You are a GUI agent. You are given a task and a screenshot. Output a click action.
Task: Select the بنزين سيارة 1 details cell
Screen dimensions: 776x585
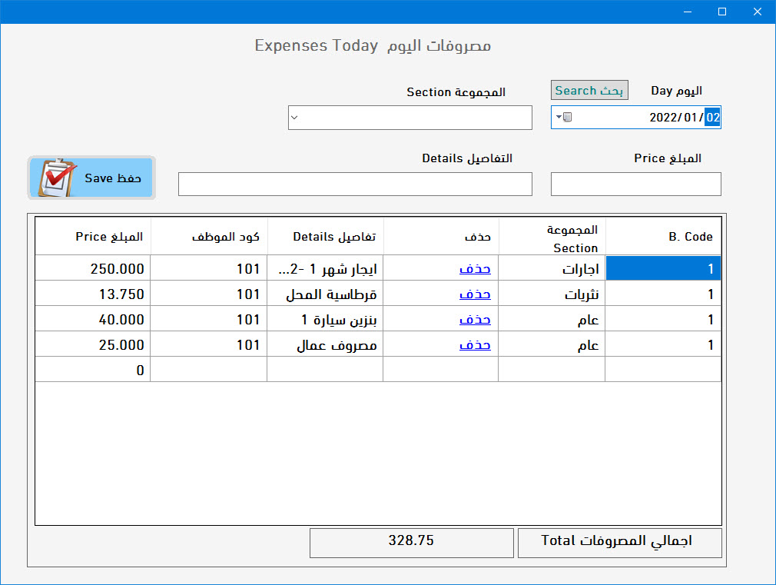325,319
